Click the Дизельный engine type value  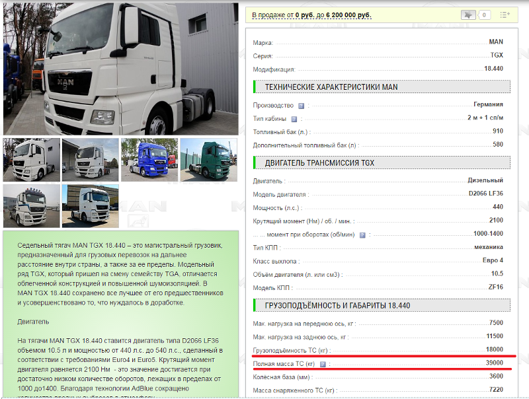(x=485, y=180)
